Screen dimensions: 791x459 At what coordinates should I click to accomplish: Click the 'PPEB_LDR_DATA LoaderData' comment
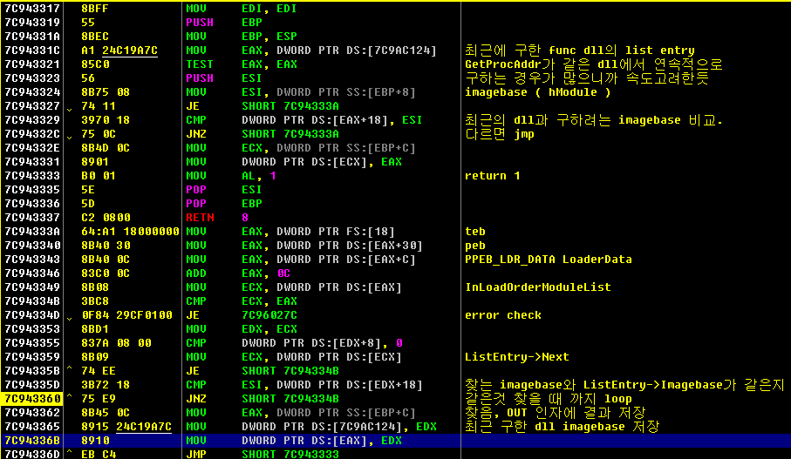(x=548, y=260)
